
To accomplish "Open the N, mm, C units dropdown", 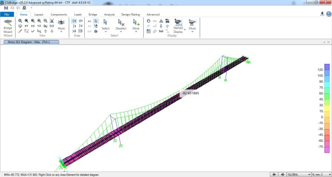I will (x=321, y=175).
